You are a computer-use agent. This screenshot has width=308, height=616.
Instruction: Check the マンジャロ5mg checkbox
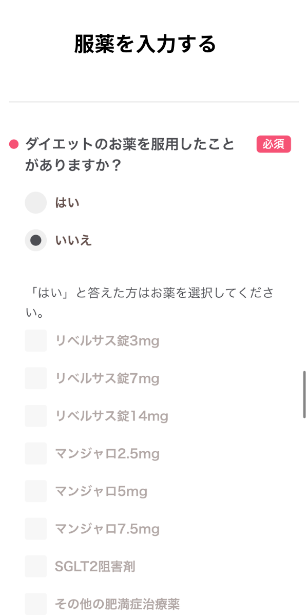[x=36, y=491]
